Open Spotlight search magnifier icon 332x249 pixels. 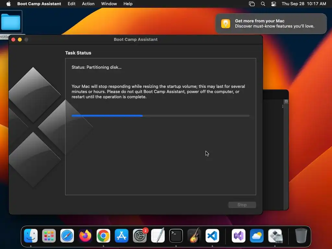point(263,4)
